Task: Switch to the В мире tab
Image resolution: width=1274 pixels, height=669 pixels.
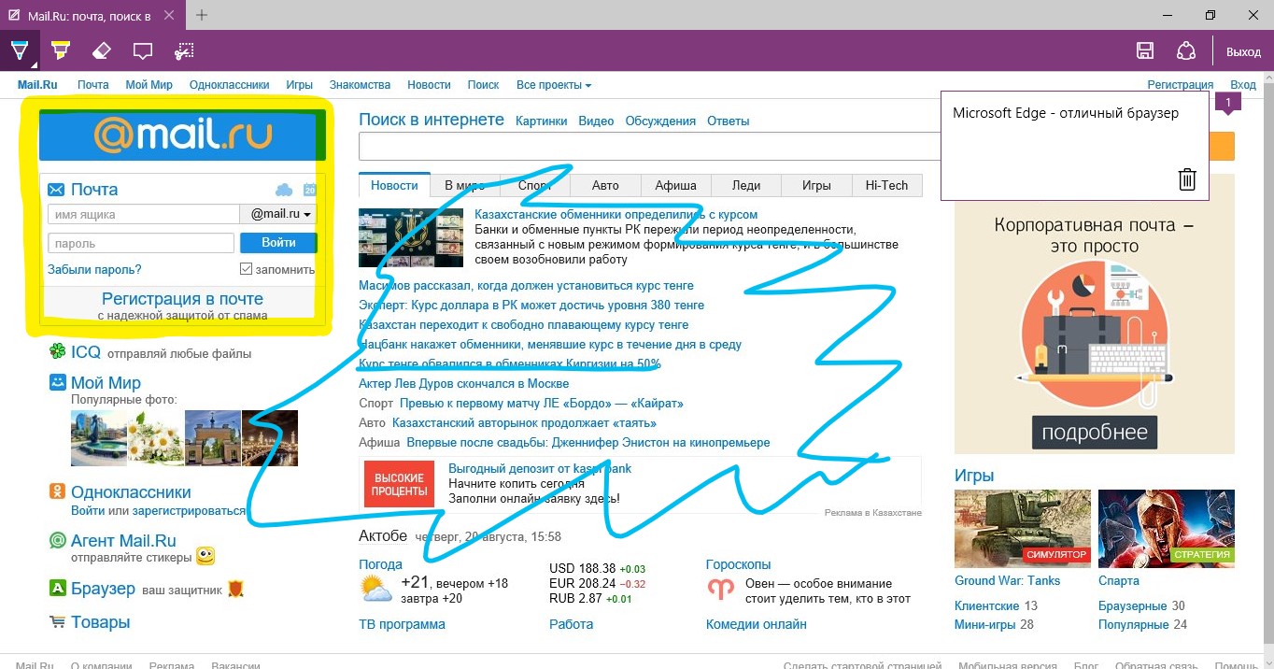Action: (464, 185)
